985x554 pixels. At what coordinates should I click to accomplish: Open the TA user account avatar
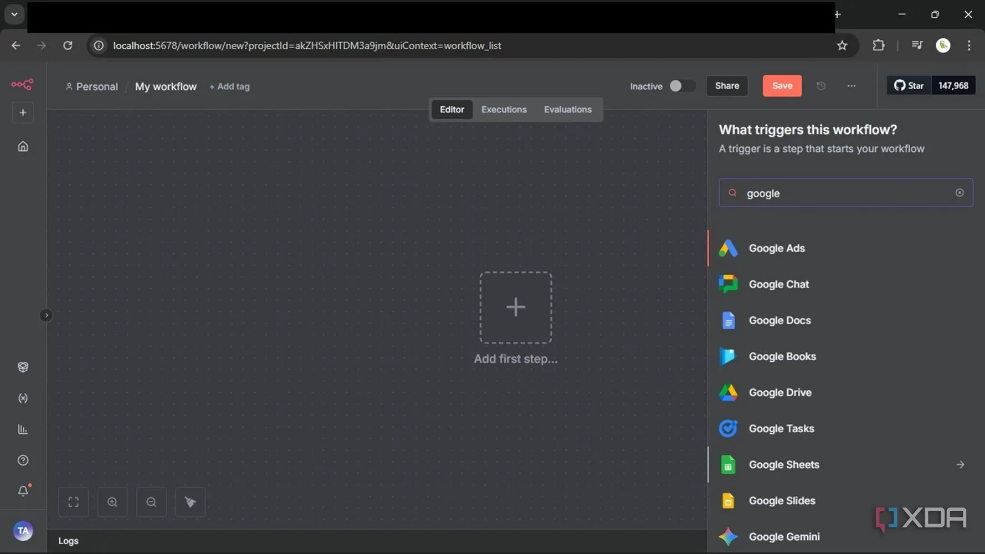23,531
